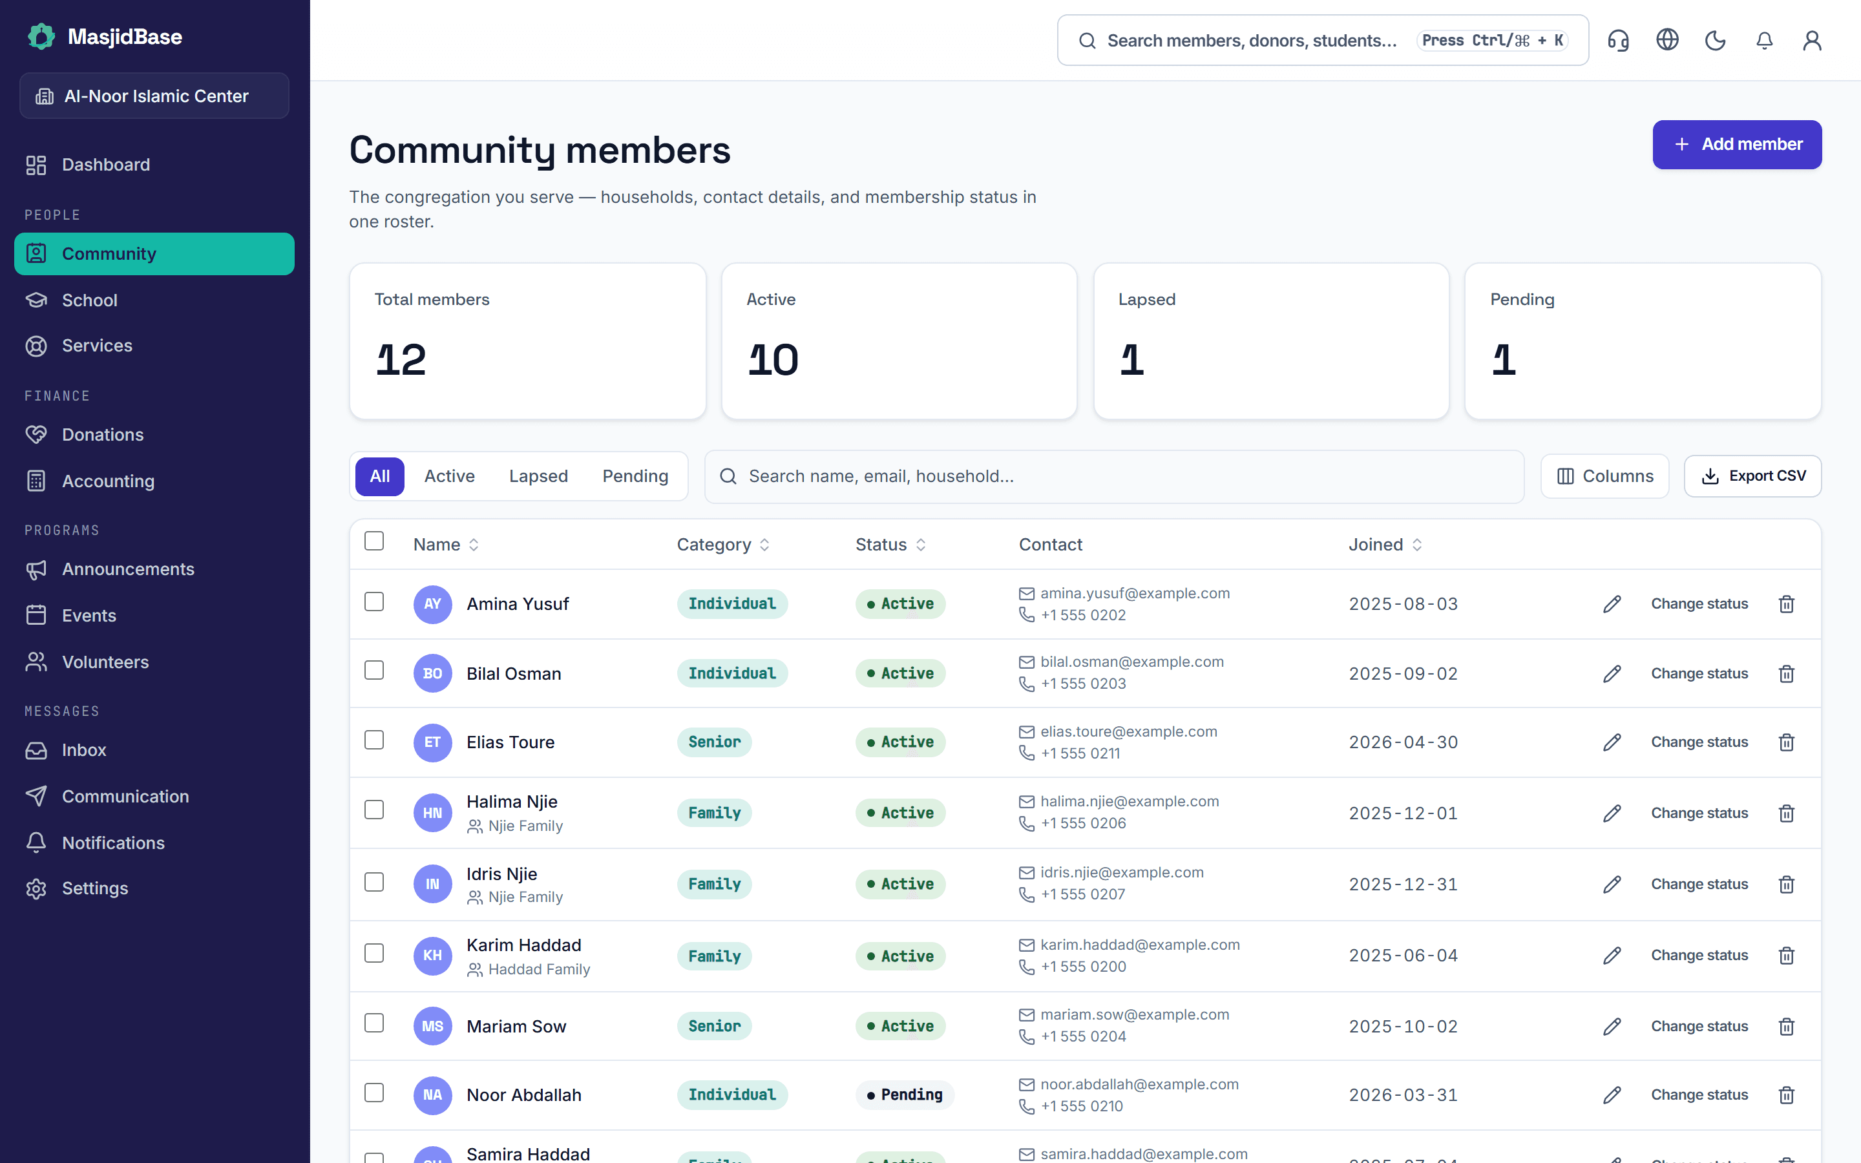
Task: Filter members by Pending tab
Action: 635,476
